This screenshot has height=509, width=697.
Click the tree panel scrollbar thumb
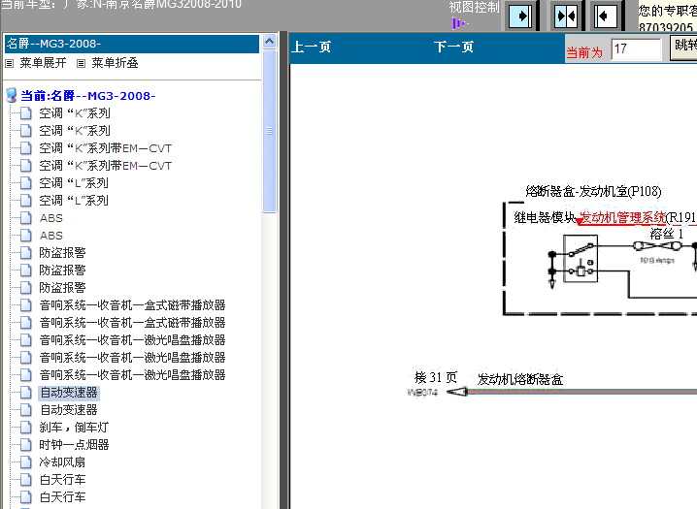tap(269, 131)
